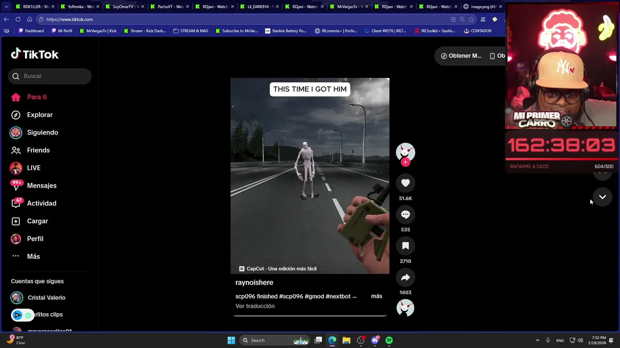Open the volume control in tray
Viewport: 620px width, 348px height.
[x=580, y=340]
